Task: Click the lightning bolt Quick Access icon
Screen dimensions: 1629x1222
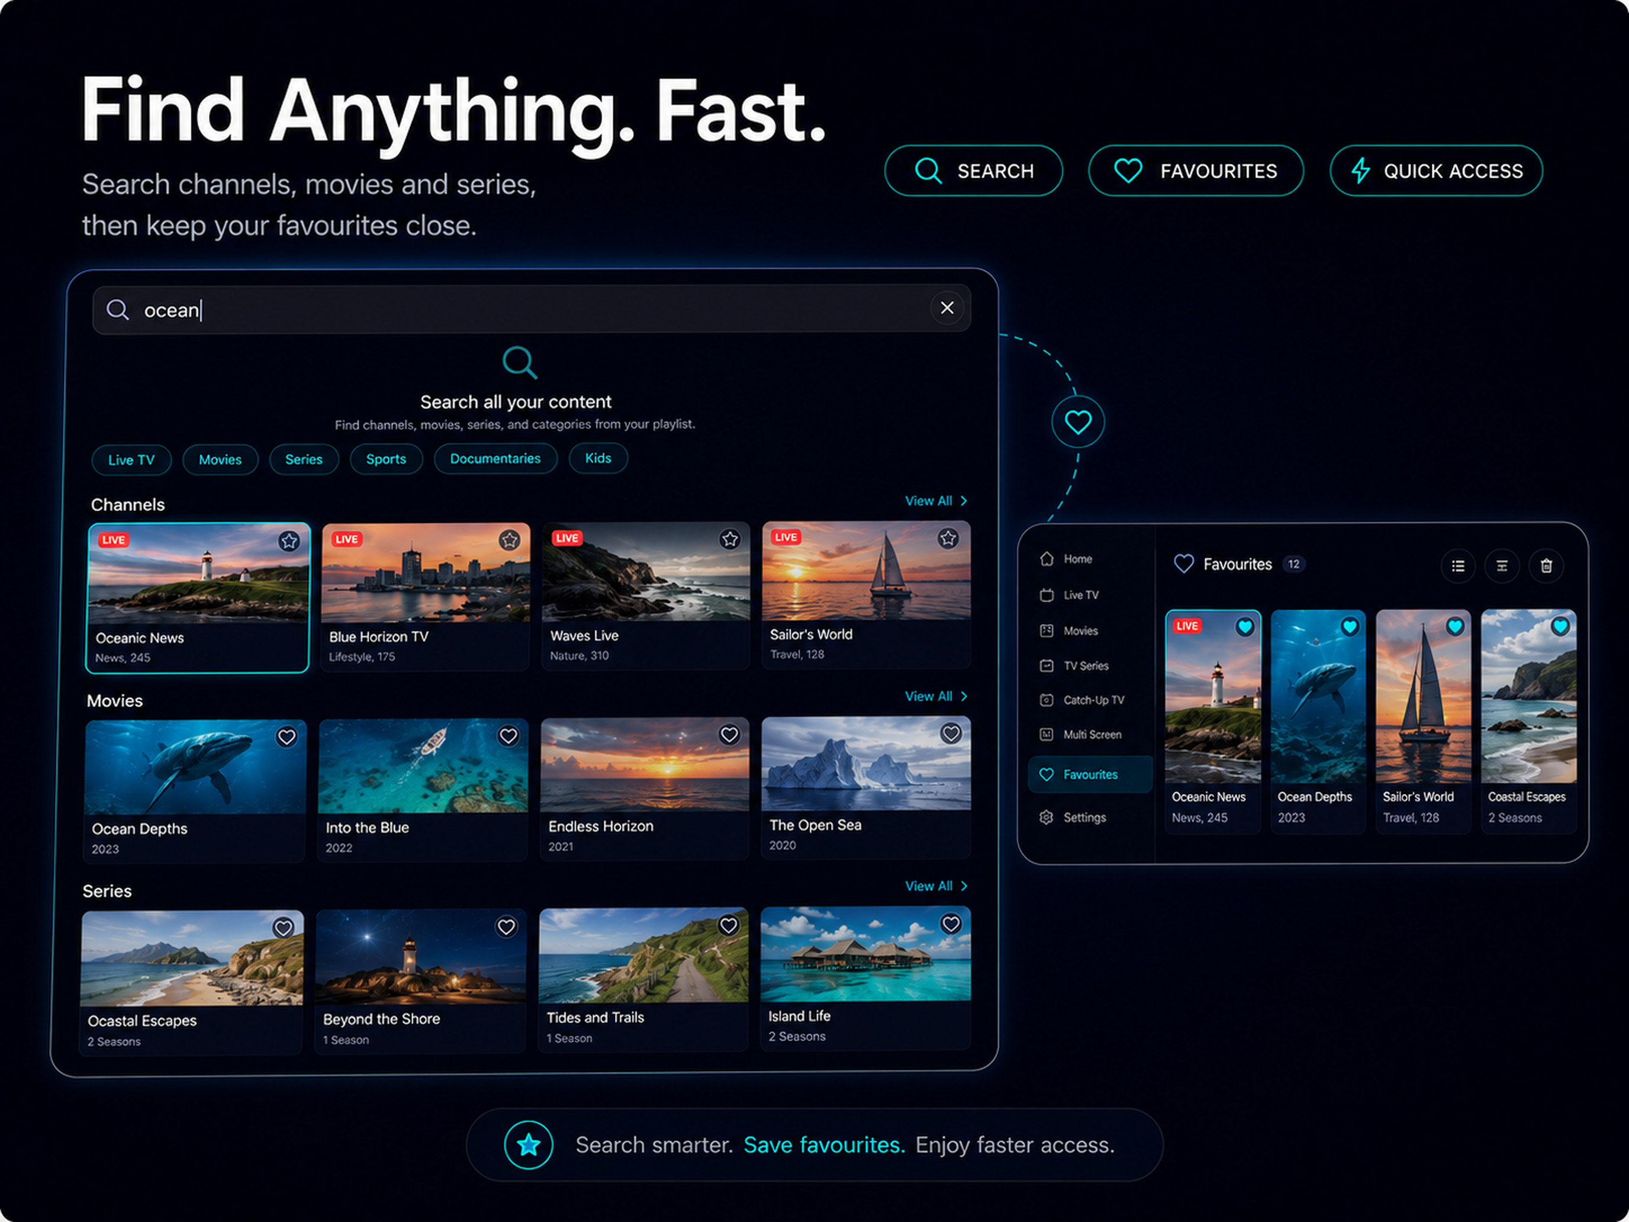Action: 1360,171
